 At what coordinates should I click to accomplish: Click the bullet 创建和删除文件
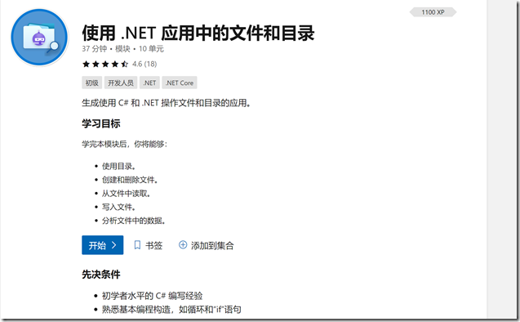pos(130,180)
